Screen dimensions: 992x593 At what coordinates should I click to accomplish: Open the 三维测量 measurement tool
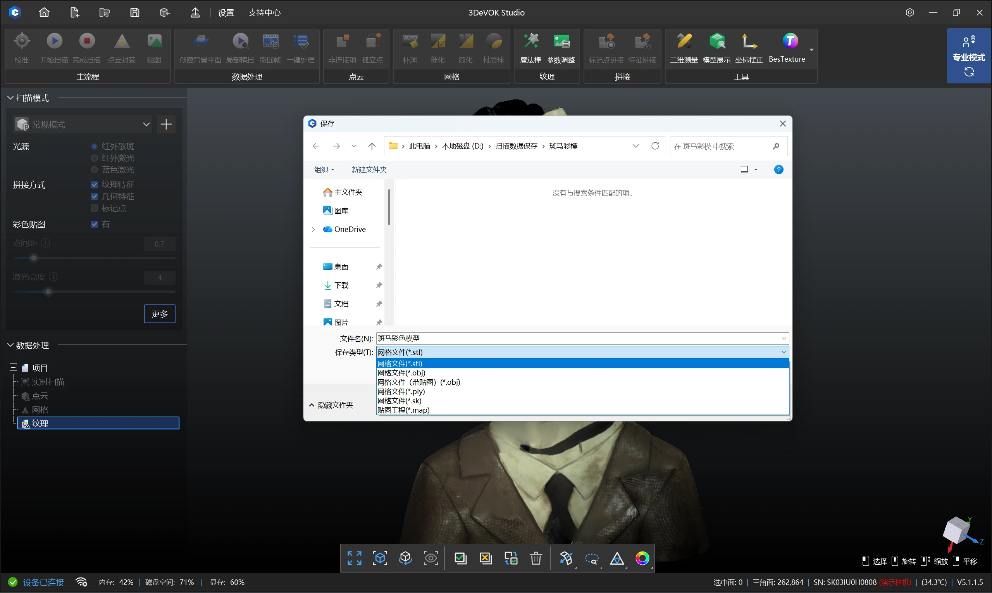tap(684, 47)
